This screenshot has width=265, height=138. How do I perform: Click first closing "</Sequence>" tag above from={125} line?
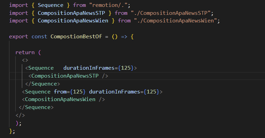pos(43,84)
